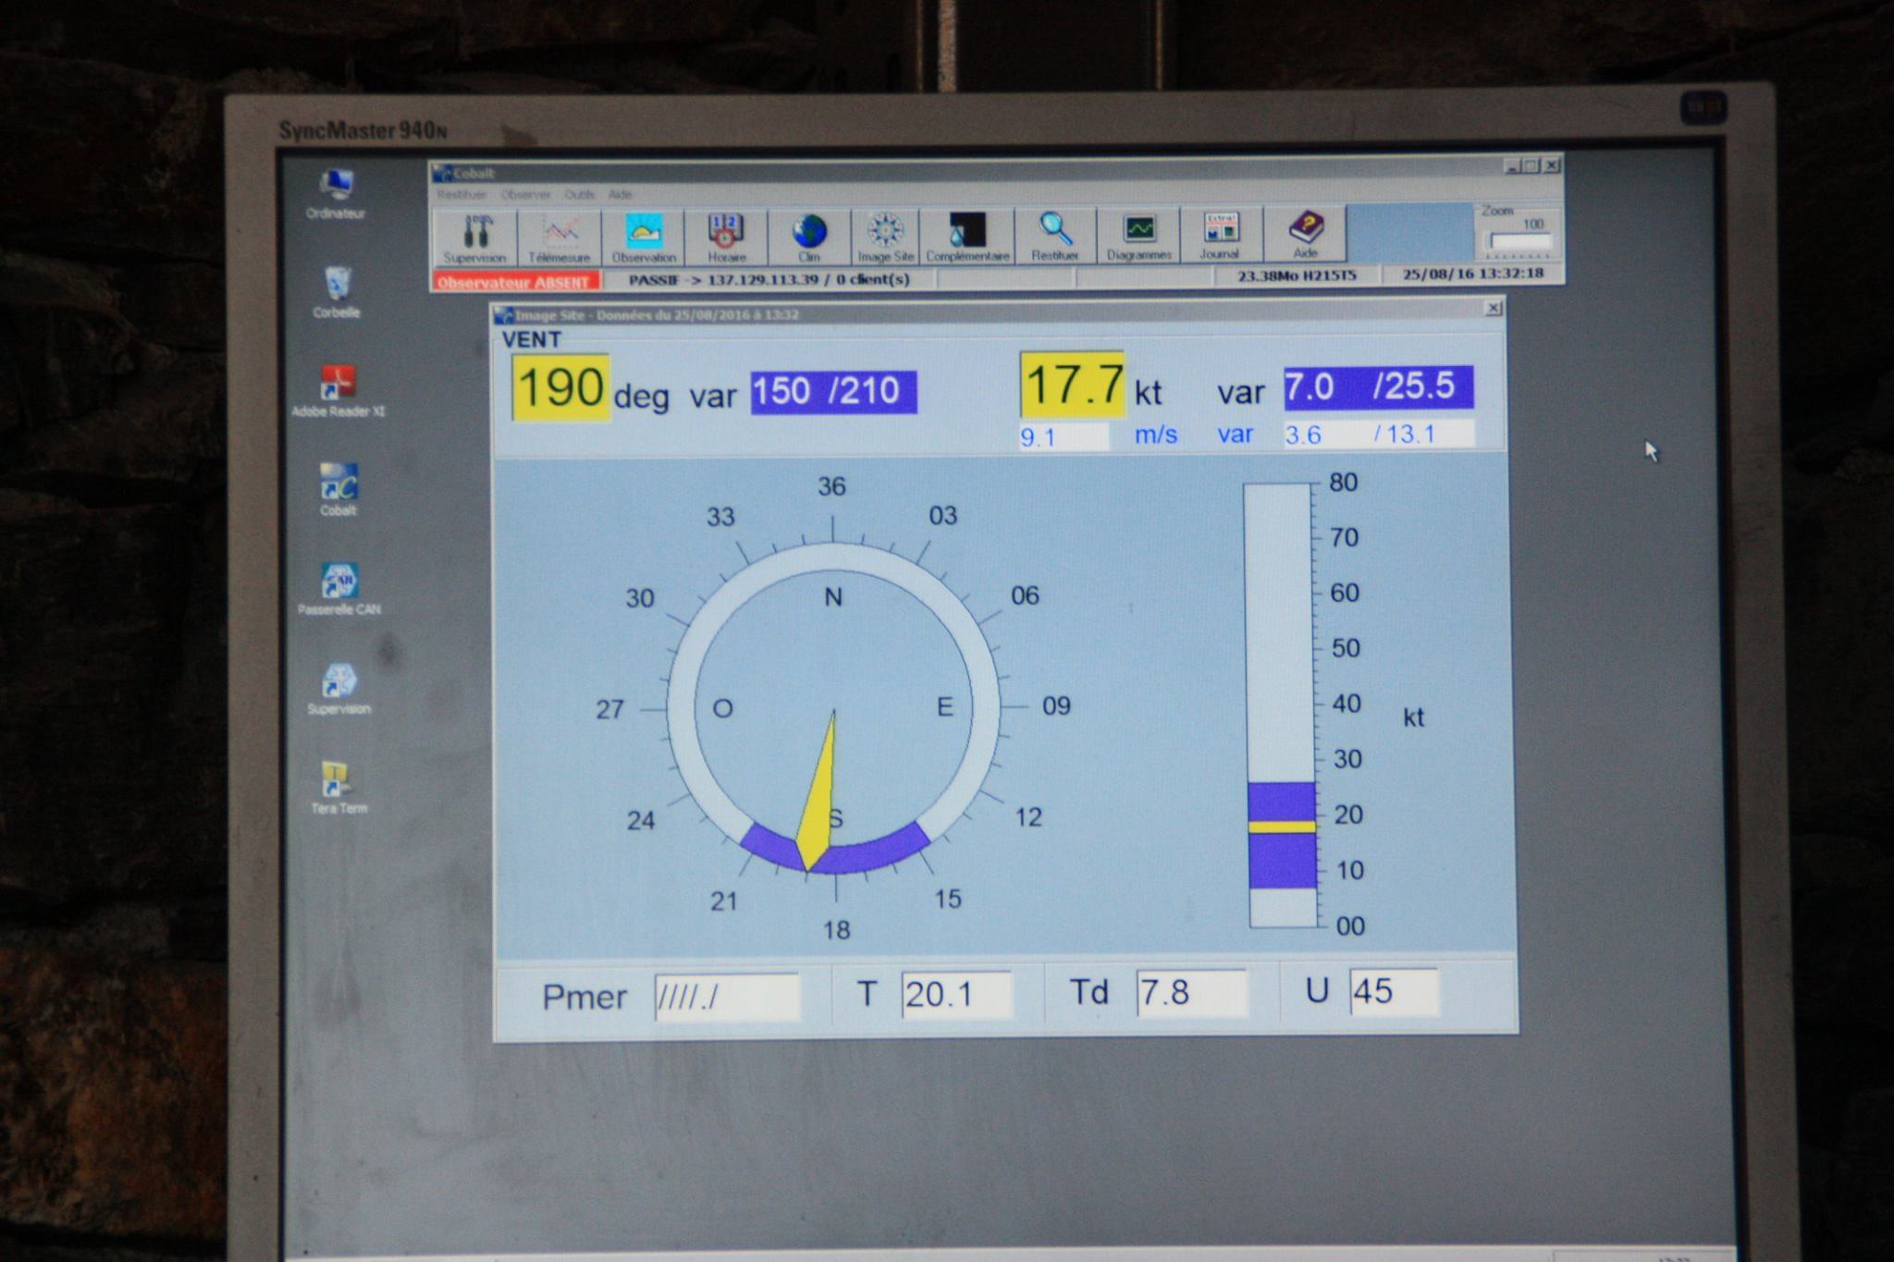The image size is (1894, 1262).
Task: Click the Restituer magnifier tool
Action: 1055,235
